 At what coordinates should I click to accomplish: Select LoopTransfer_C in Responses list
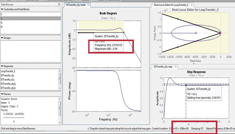pos(8,71)
